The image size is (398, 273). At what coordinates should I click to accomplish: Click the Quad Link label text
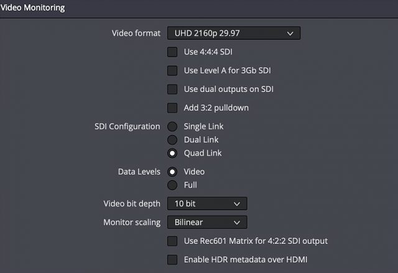coord(203,153)
